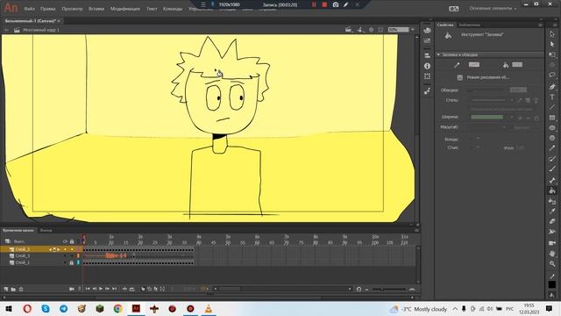The image size is (561, 316).
Task: Select the Lasso tool
Action: [x=552, y=75]
